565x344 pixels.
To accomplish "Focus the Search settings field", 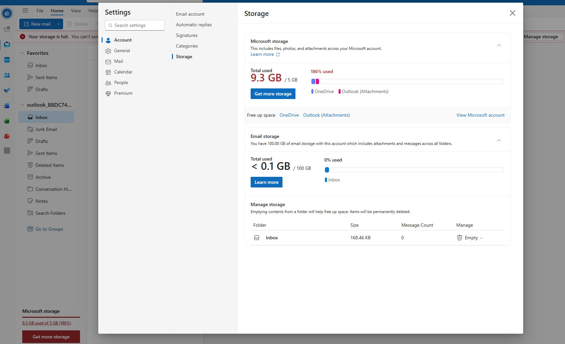I will tap(135, 25).
